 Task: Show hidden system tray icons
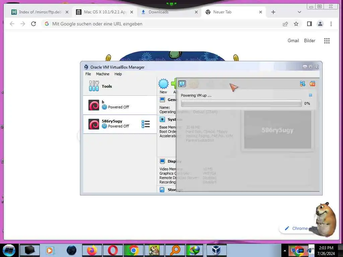tap(285, 251)
